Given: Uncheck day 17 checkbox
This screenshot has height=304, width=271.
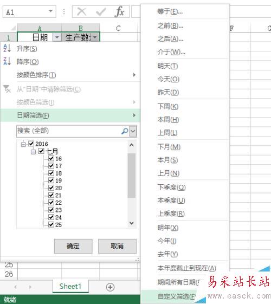Looking at the screenshot, I should coord(51,166).
